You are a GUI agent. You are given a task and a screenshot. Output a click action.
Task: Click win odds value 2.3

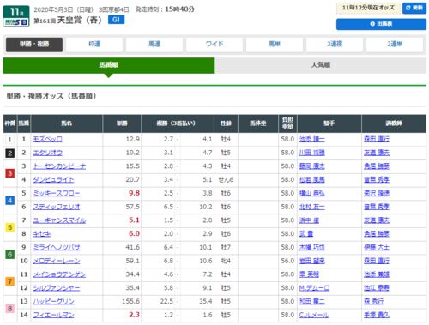point(134,315)
